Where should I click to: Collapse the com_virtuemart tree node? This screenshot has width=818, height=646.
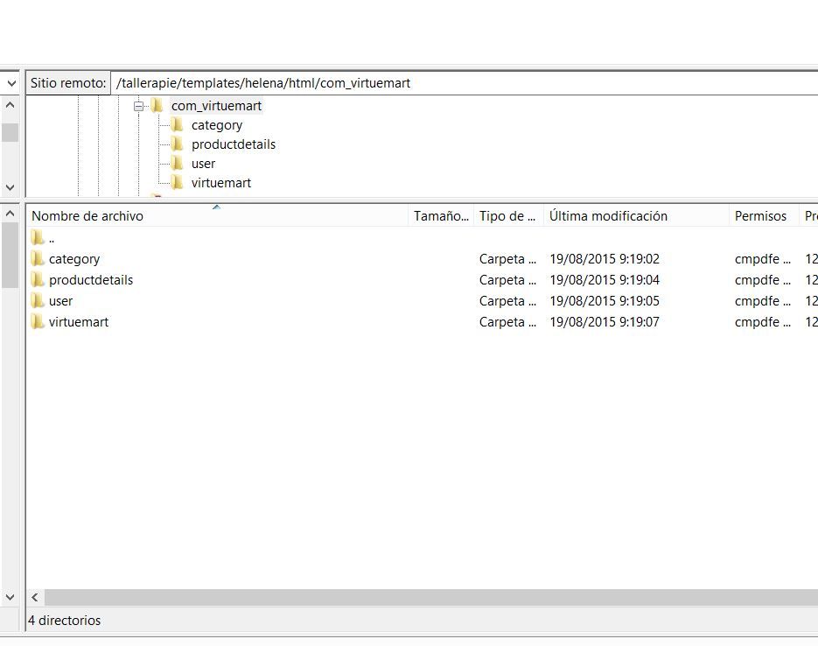point(138,107)
